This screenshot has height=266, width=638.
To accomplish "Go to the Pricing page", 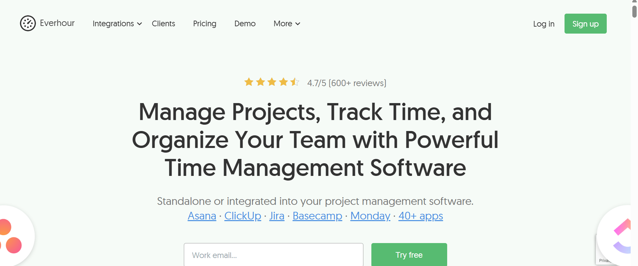I will 204,24.
